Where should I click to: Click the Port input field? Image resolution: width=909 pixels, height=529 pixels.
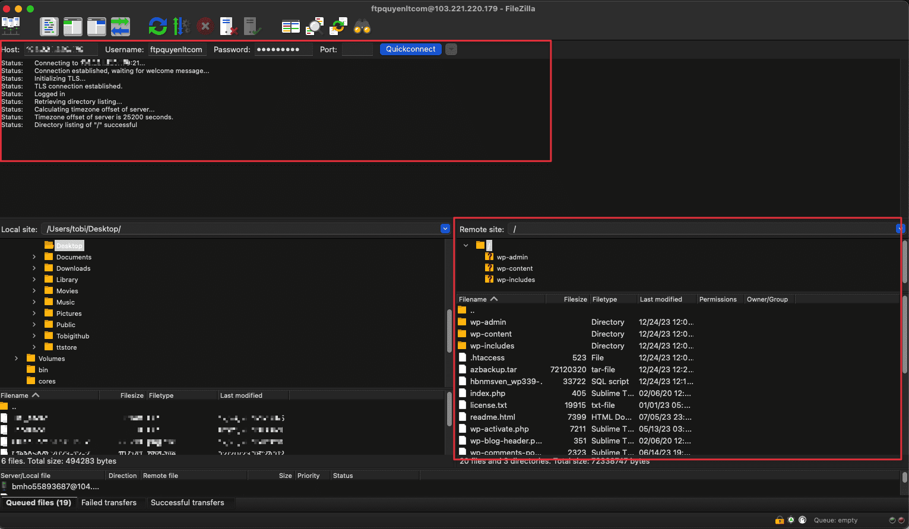(x=357, y=49)
